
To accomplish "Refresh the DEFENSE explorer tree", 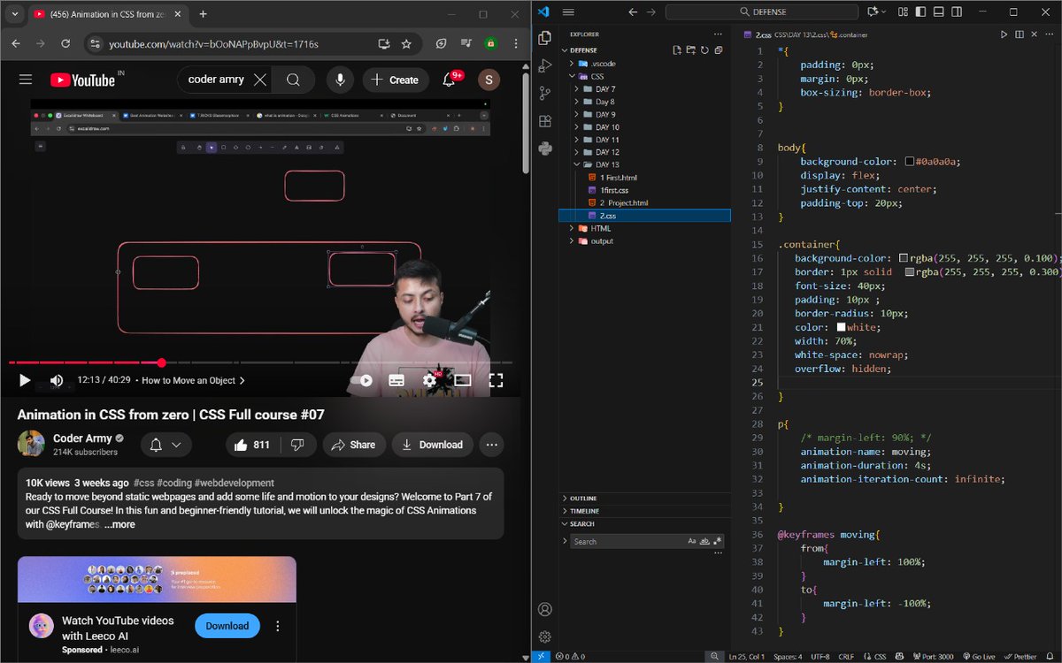I will (704, 50).
